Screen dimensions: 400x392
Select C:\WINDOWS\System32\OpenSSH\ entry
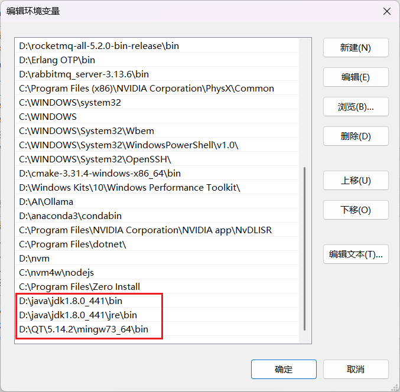[157, 159]
